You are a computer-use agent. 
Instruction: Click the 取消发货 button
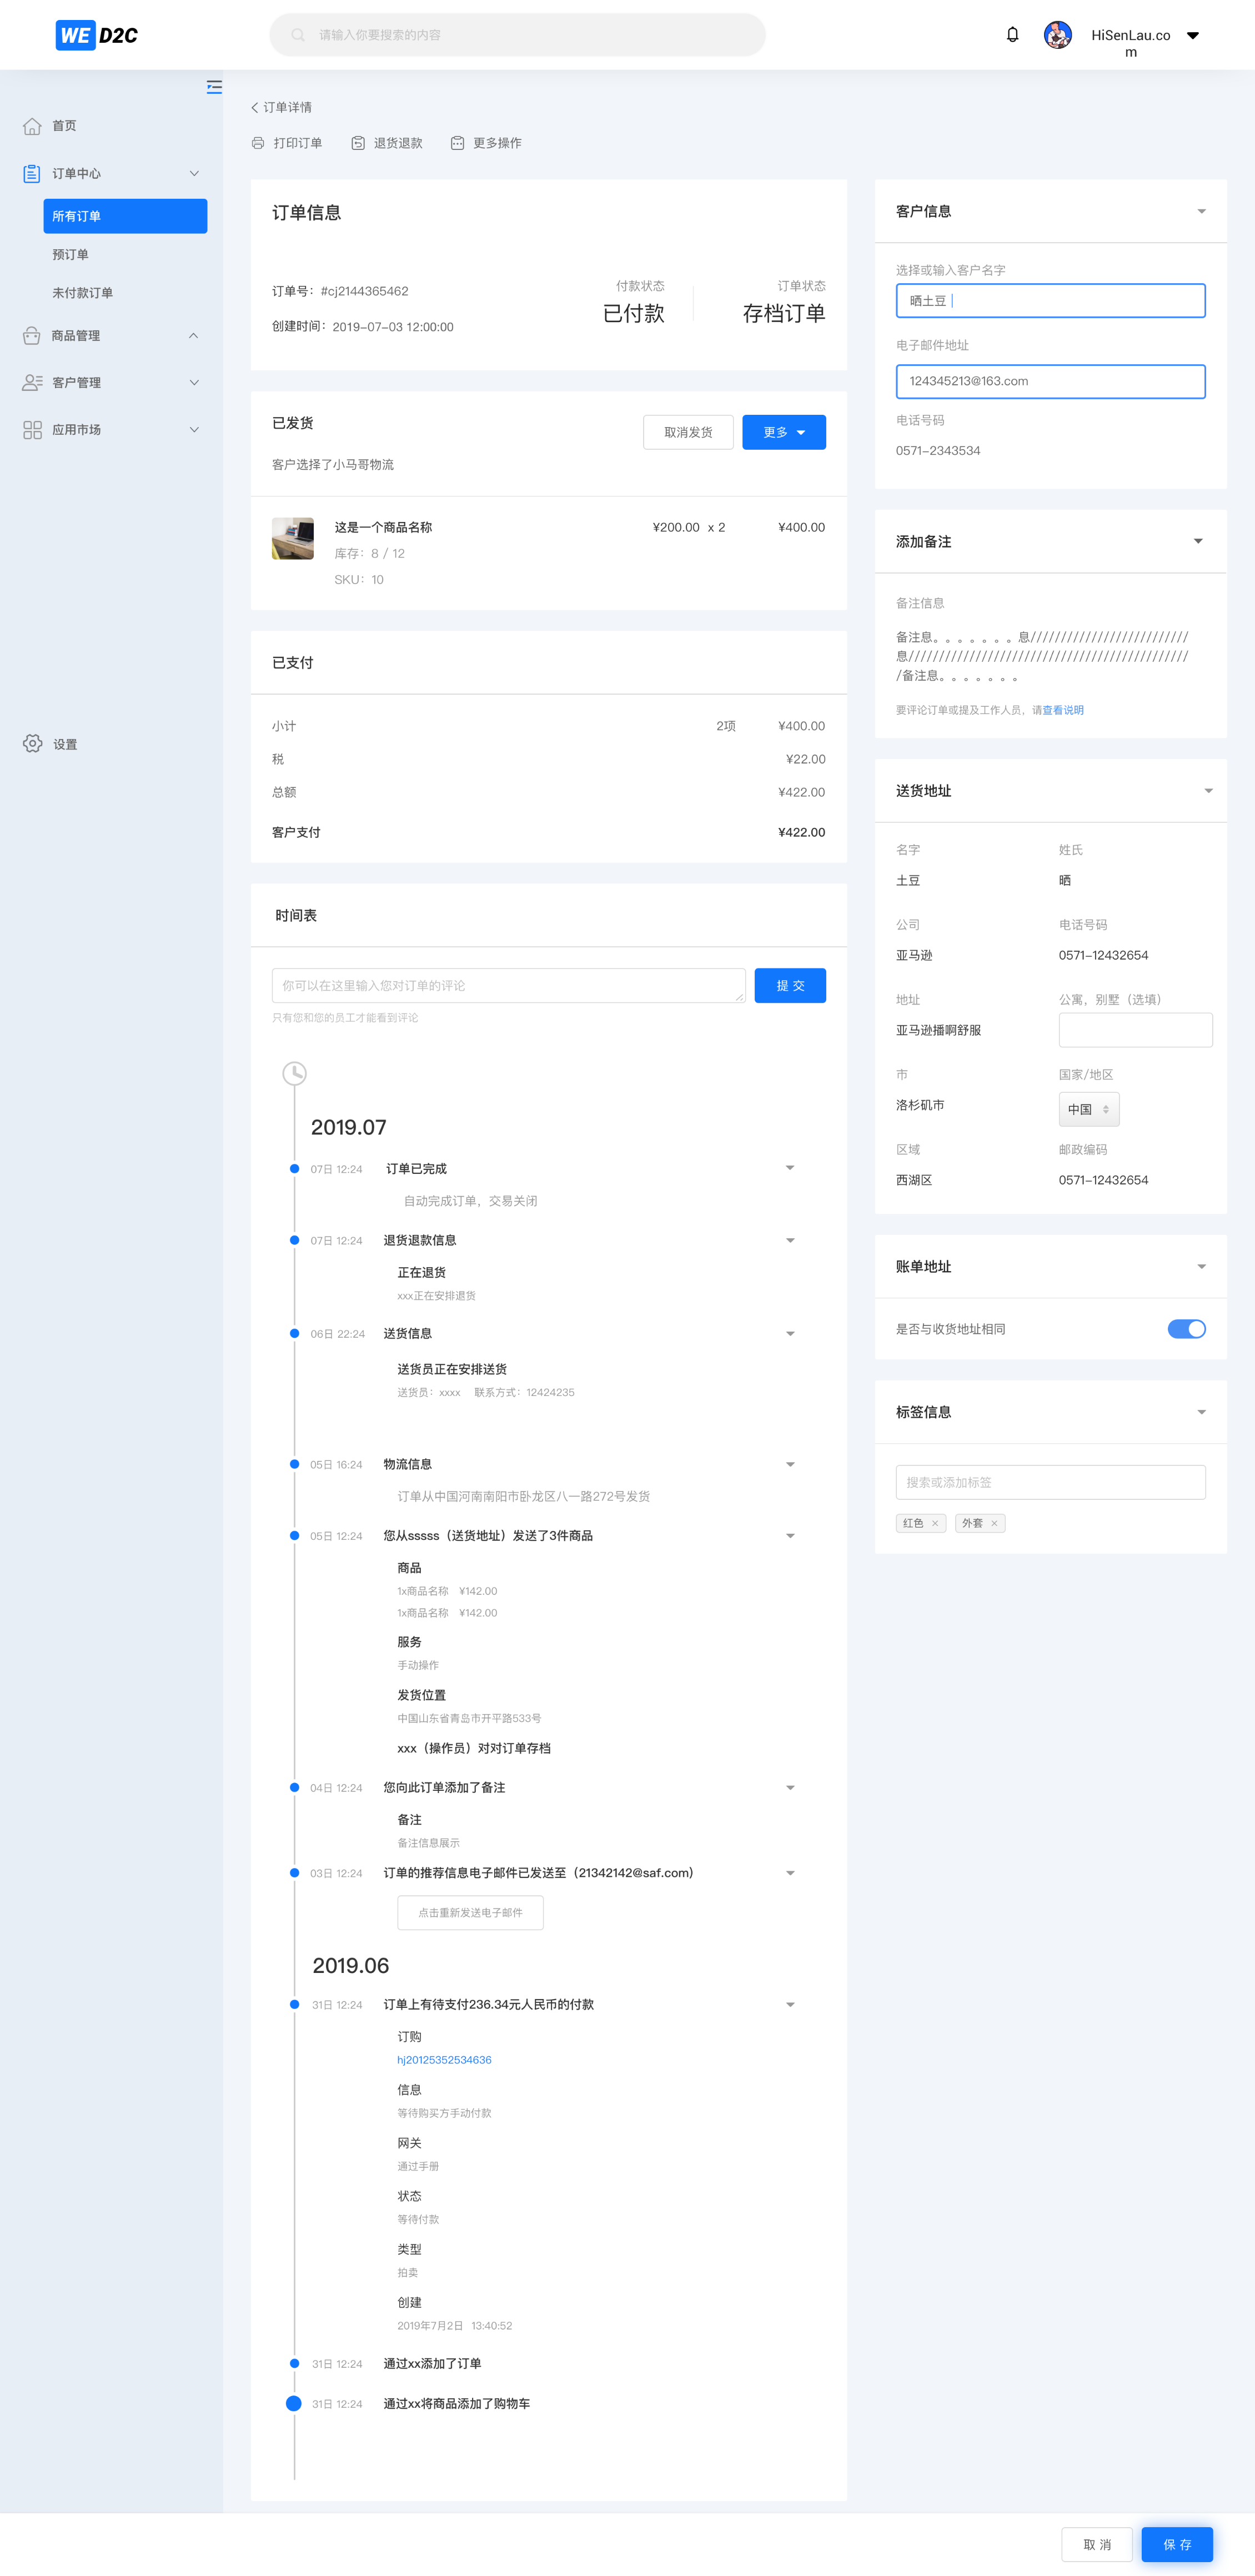[688, 432]
